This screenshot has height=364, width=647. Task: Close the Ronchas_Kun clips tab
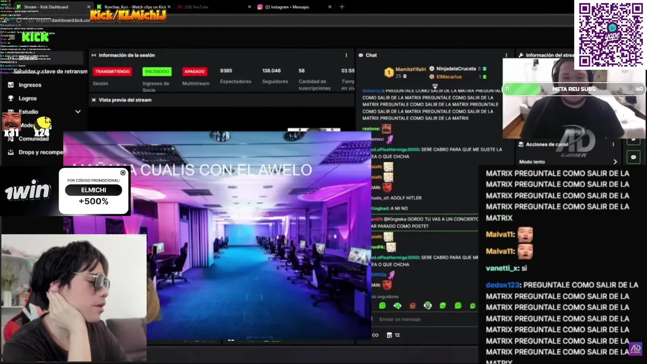(170, 7)
